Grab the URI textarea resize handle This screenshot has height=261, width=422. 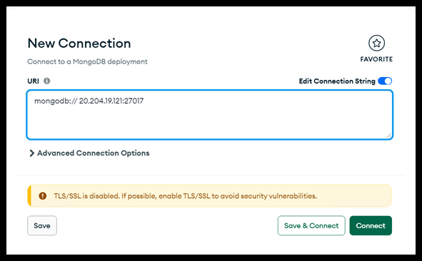[388, 135]
